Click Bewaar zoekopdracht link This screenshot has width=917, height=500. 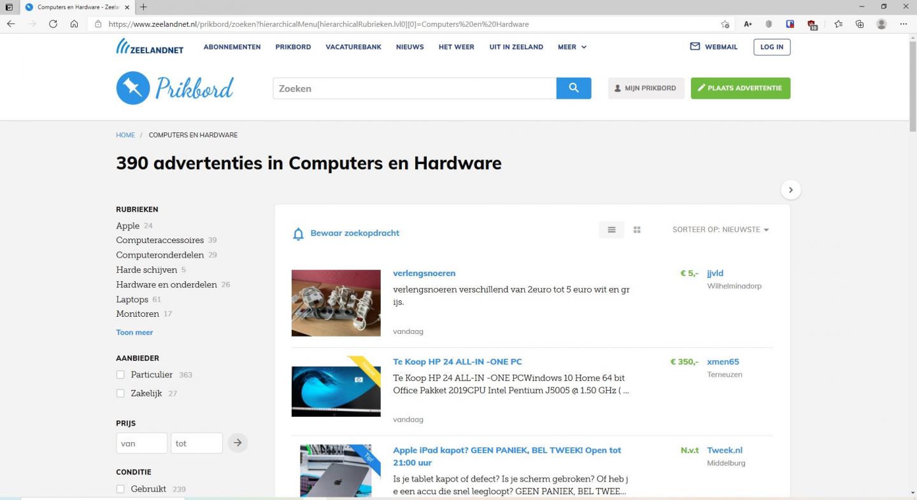point(355,233)
